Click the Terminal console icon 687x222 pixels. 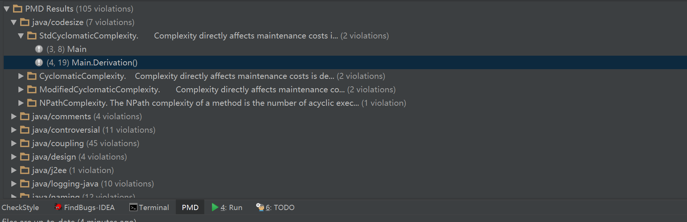[133, 207]
